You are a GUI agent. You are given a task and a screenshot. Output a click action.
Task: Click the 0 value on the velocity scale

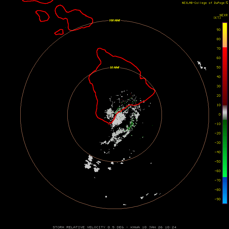(220, 114)
